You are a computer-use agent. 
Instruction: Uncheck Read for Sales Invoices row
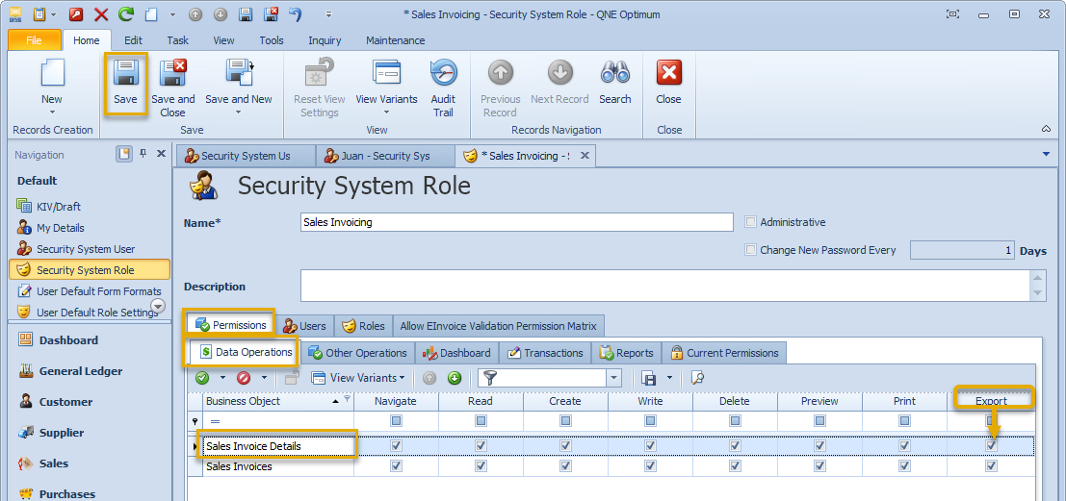(x=481, y=466)
